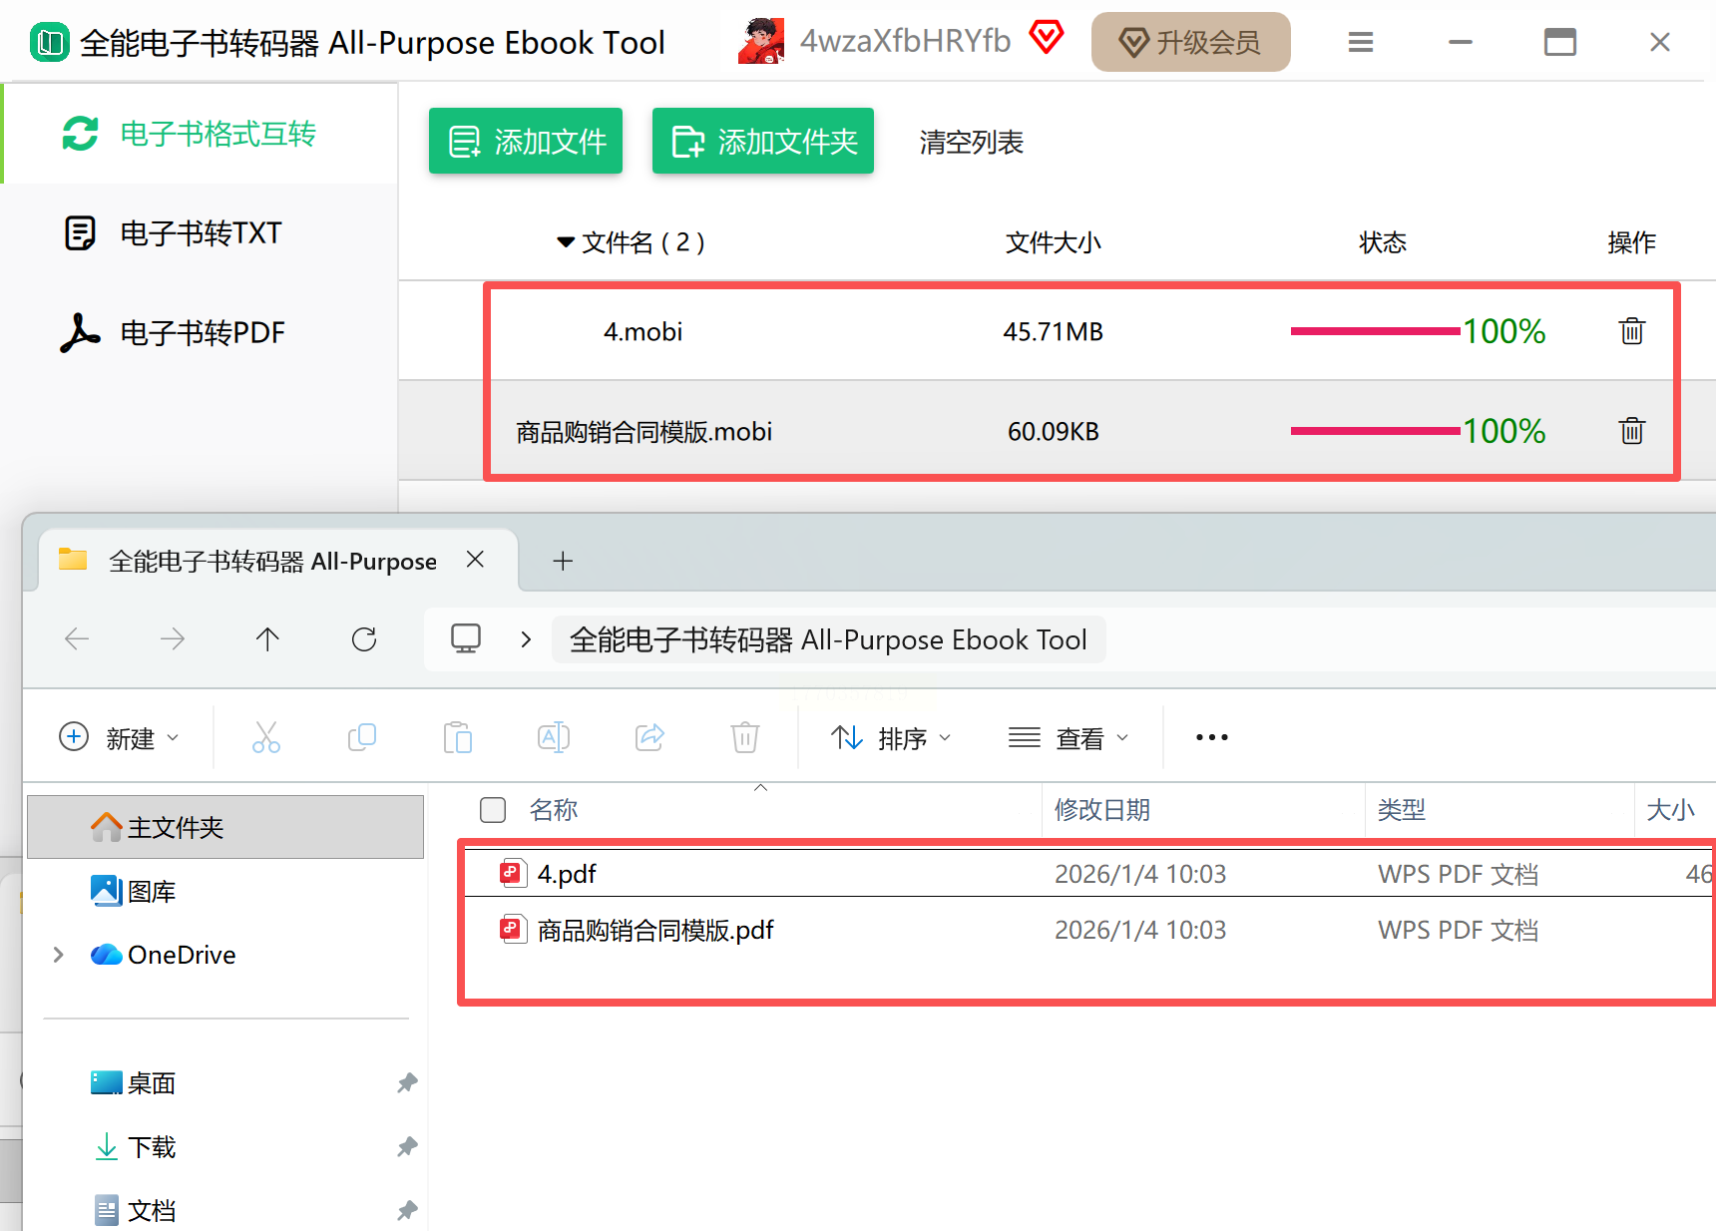
Task: Click the green app logo icon in title bar
Action: [50, 43]
